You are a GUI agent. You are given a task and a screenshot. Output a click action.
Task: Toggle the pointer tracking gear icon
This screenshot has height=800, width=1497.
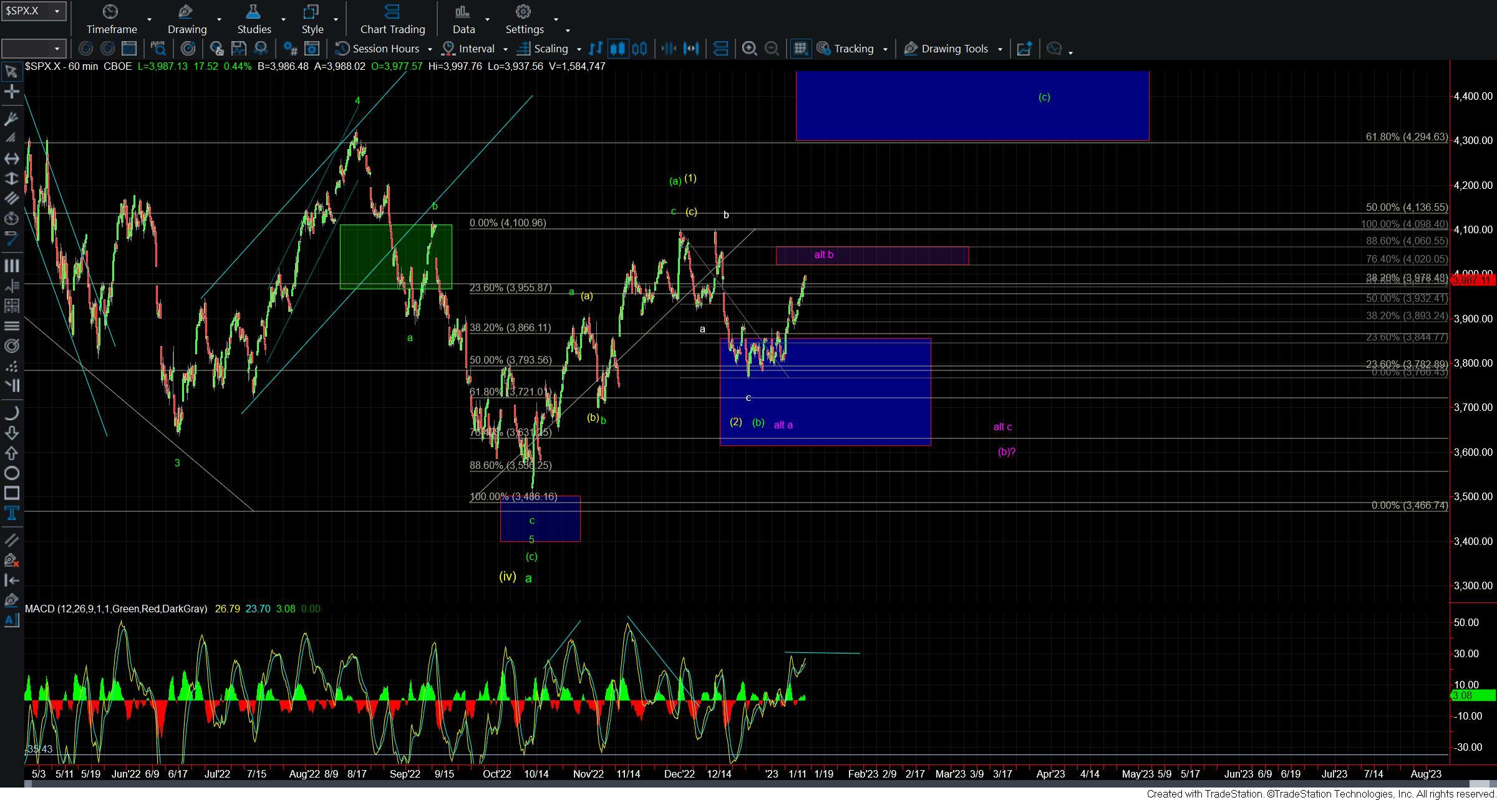[x=823, y=49]
